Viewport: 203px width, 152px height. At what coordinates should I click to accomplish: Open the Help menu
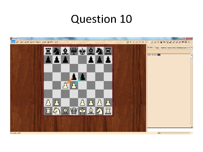coord(56,42)
